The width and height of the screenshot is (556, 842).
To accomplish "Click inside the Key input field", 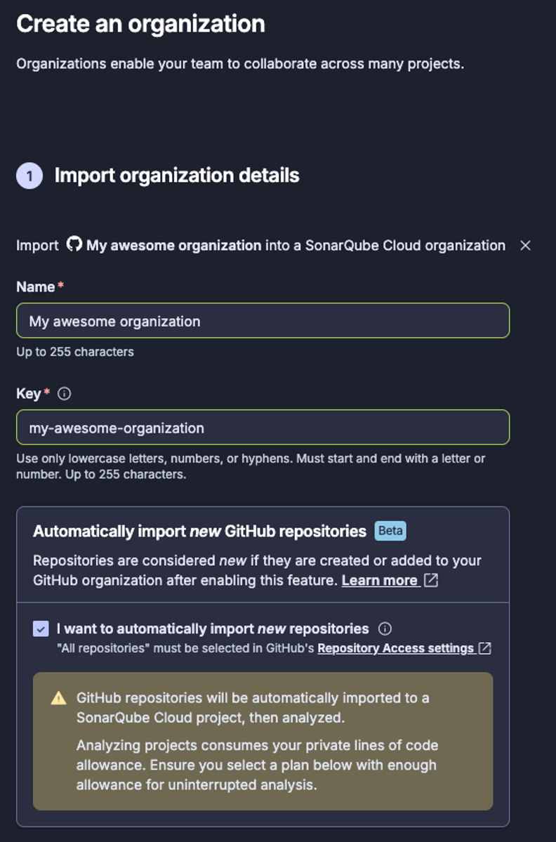I will click(263, 427).
